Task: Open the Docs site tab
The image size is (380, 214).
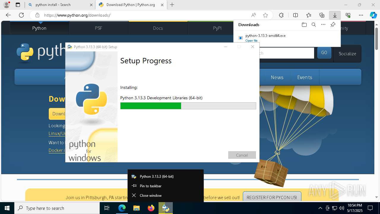Action: tap(158, 28)
